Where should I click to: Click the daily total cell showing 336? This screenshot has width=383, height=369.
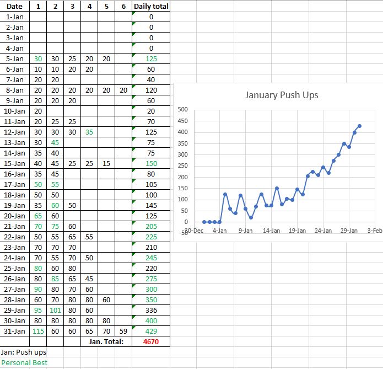150,310
